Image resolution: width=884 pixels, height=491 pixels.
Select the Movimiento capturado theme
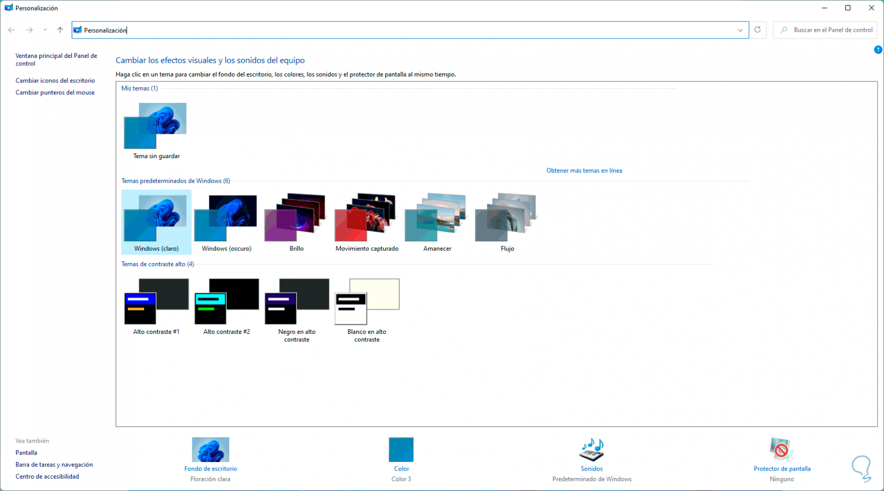pyautogui.click(x=366, y=222)
